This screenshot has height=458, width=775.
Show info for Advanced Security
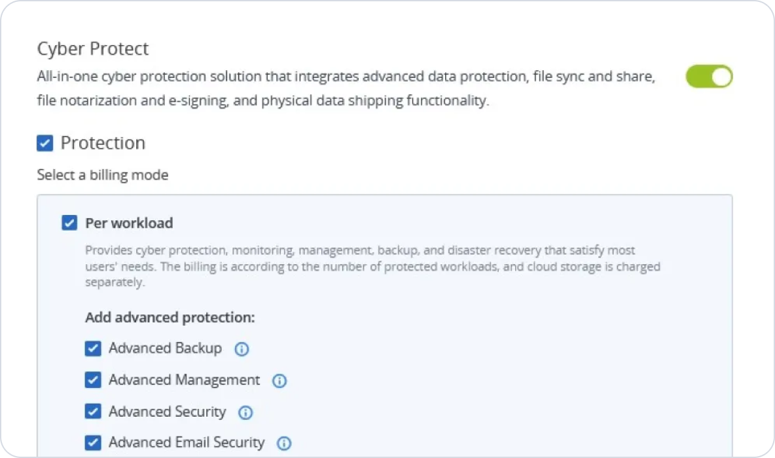coord(245,413)
